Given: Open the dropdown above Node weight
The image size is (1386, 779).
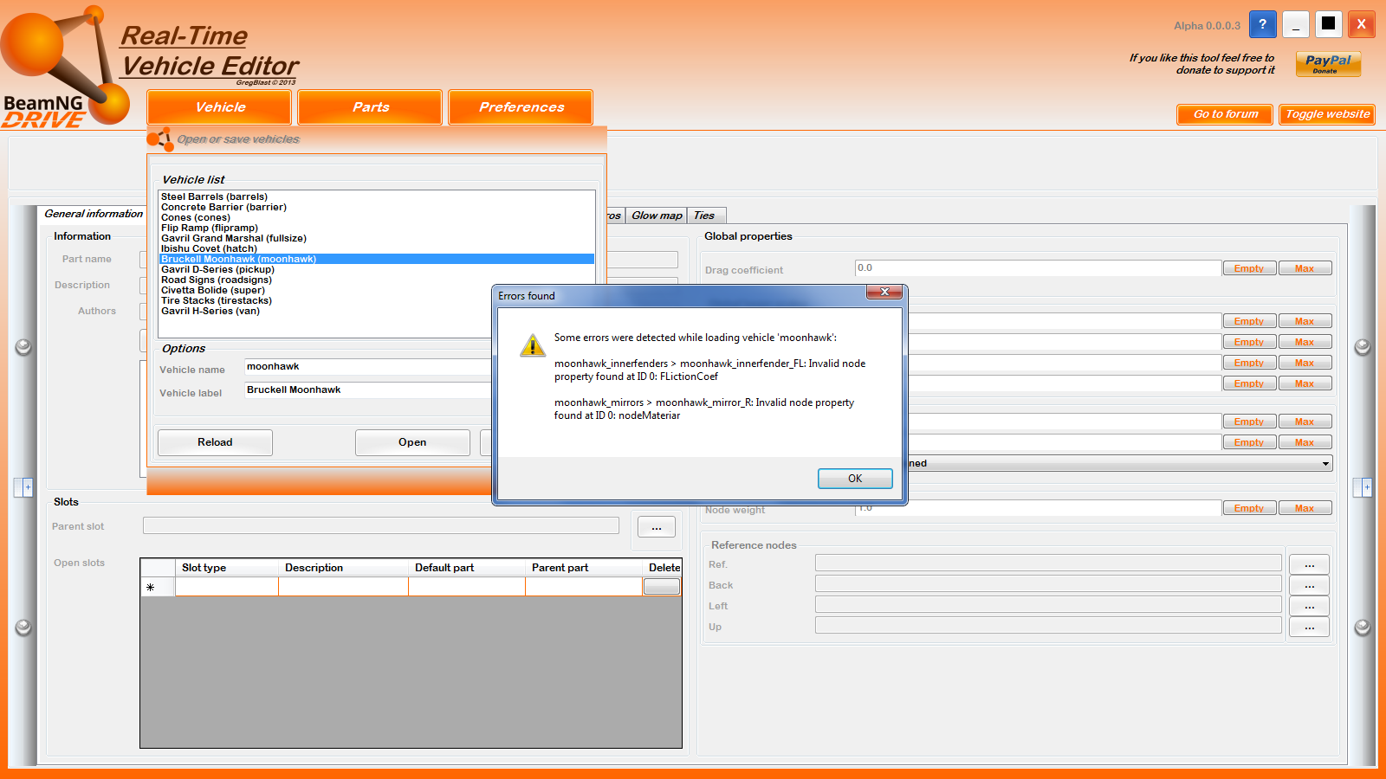Looking at the screenshot, I should (x=1325, y=464).
